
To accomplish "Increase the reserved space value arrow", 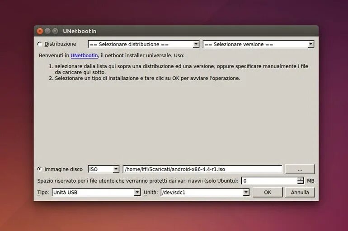I will (x=301, y=179).
